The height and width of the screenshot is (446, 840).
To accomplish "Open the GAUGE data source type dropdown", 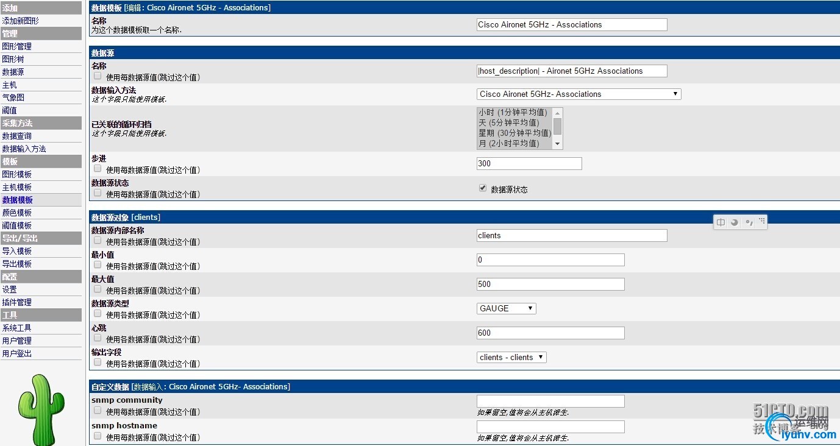I will coord(507,308).
